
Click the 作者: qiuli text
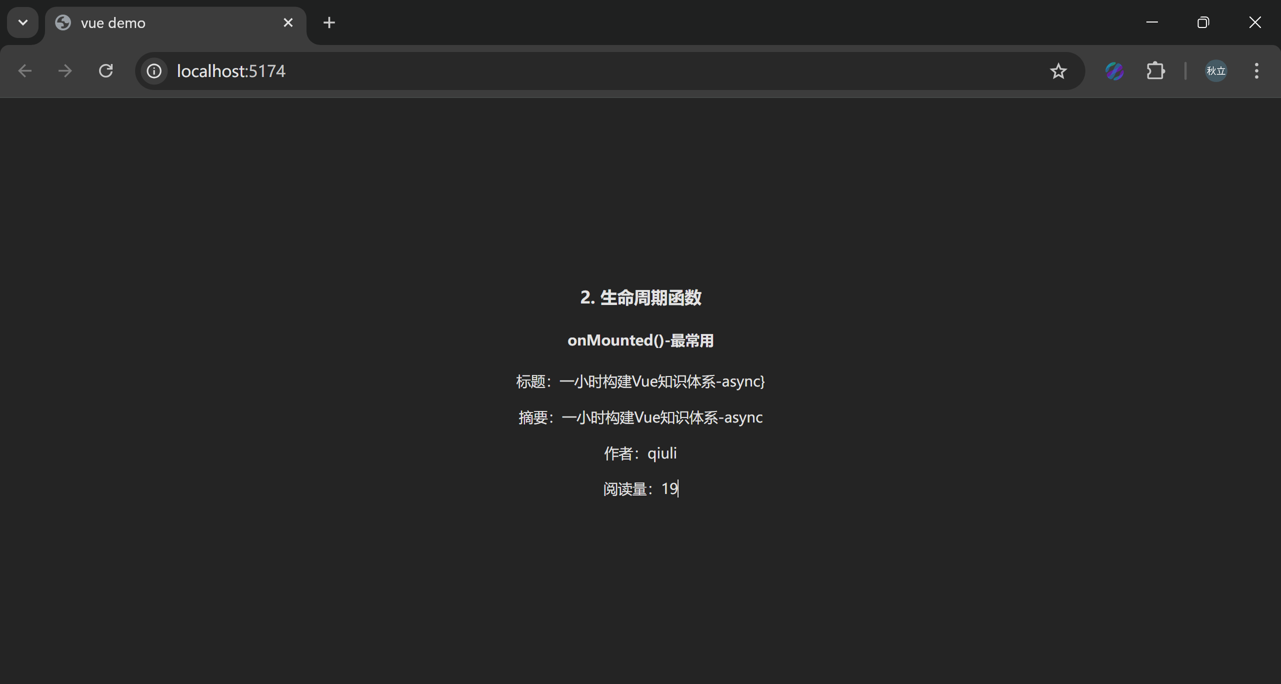pos(640,453)
